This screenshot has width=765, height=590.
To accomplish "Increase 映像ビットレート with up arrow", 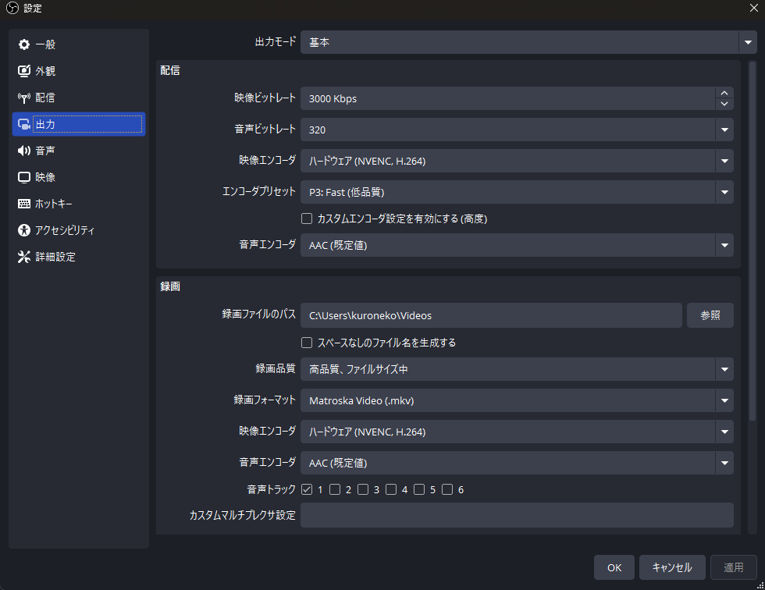I will tap(724, 93).
